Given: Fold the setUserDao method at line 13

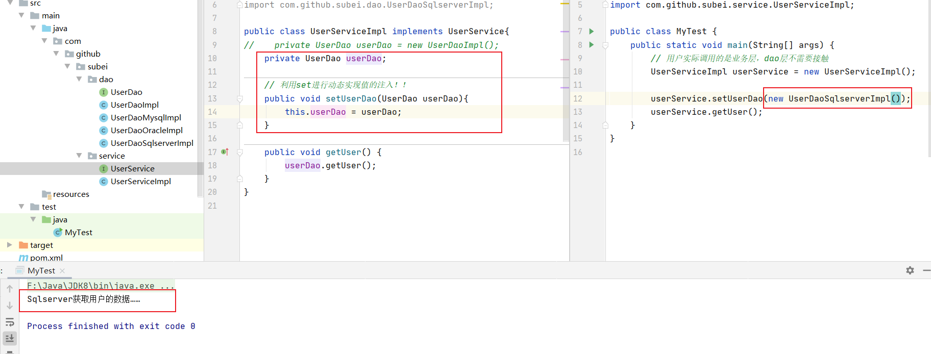Looking at the screenshot, I should (x=240, y=99).
